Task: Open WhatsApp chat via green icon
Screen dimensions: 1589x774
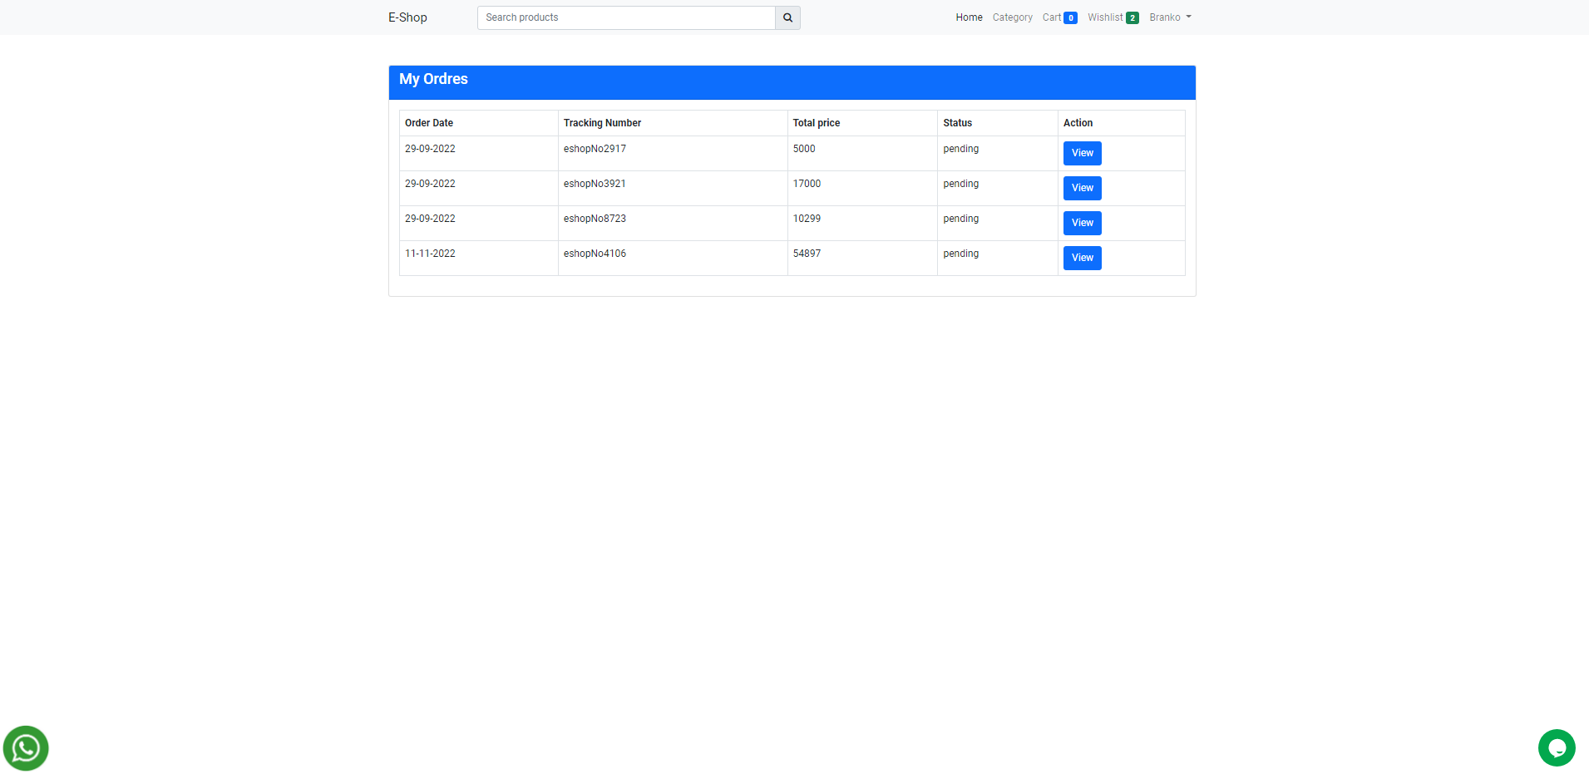Action: (x=25, y=747)
